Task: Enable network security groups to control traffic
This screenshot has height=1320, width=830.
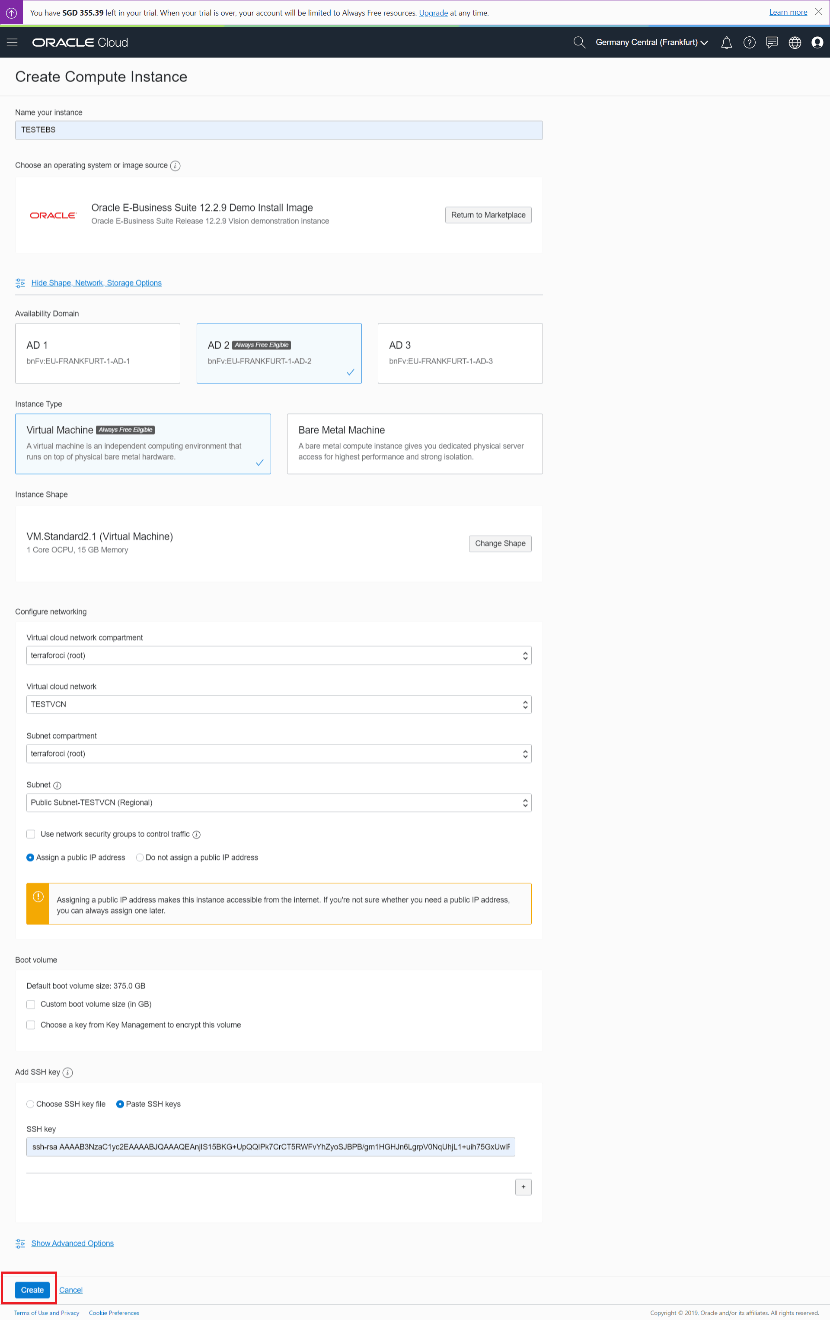Action: (x=31, y=834)
